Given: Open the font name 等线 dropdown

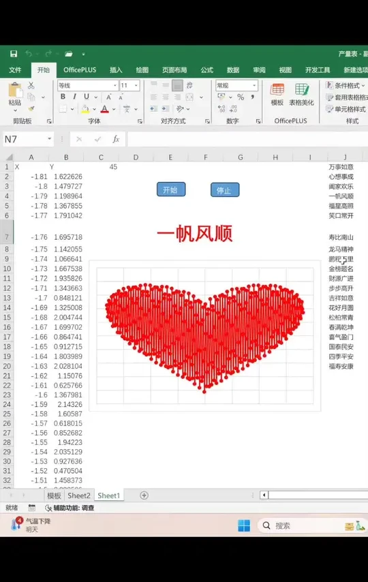Looking at the screenshot, I should click(x=114, y=85).
